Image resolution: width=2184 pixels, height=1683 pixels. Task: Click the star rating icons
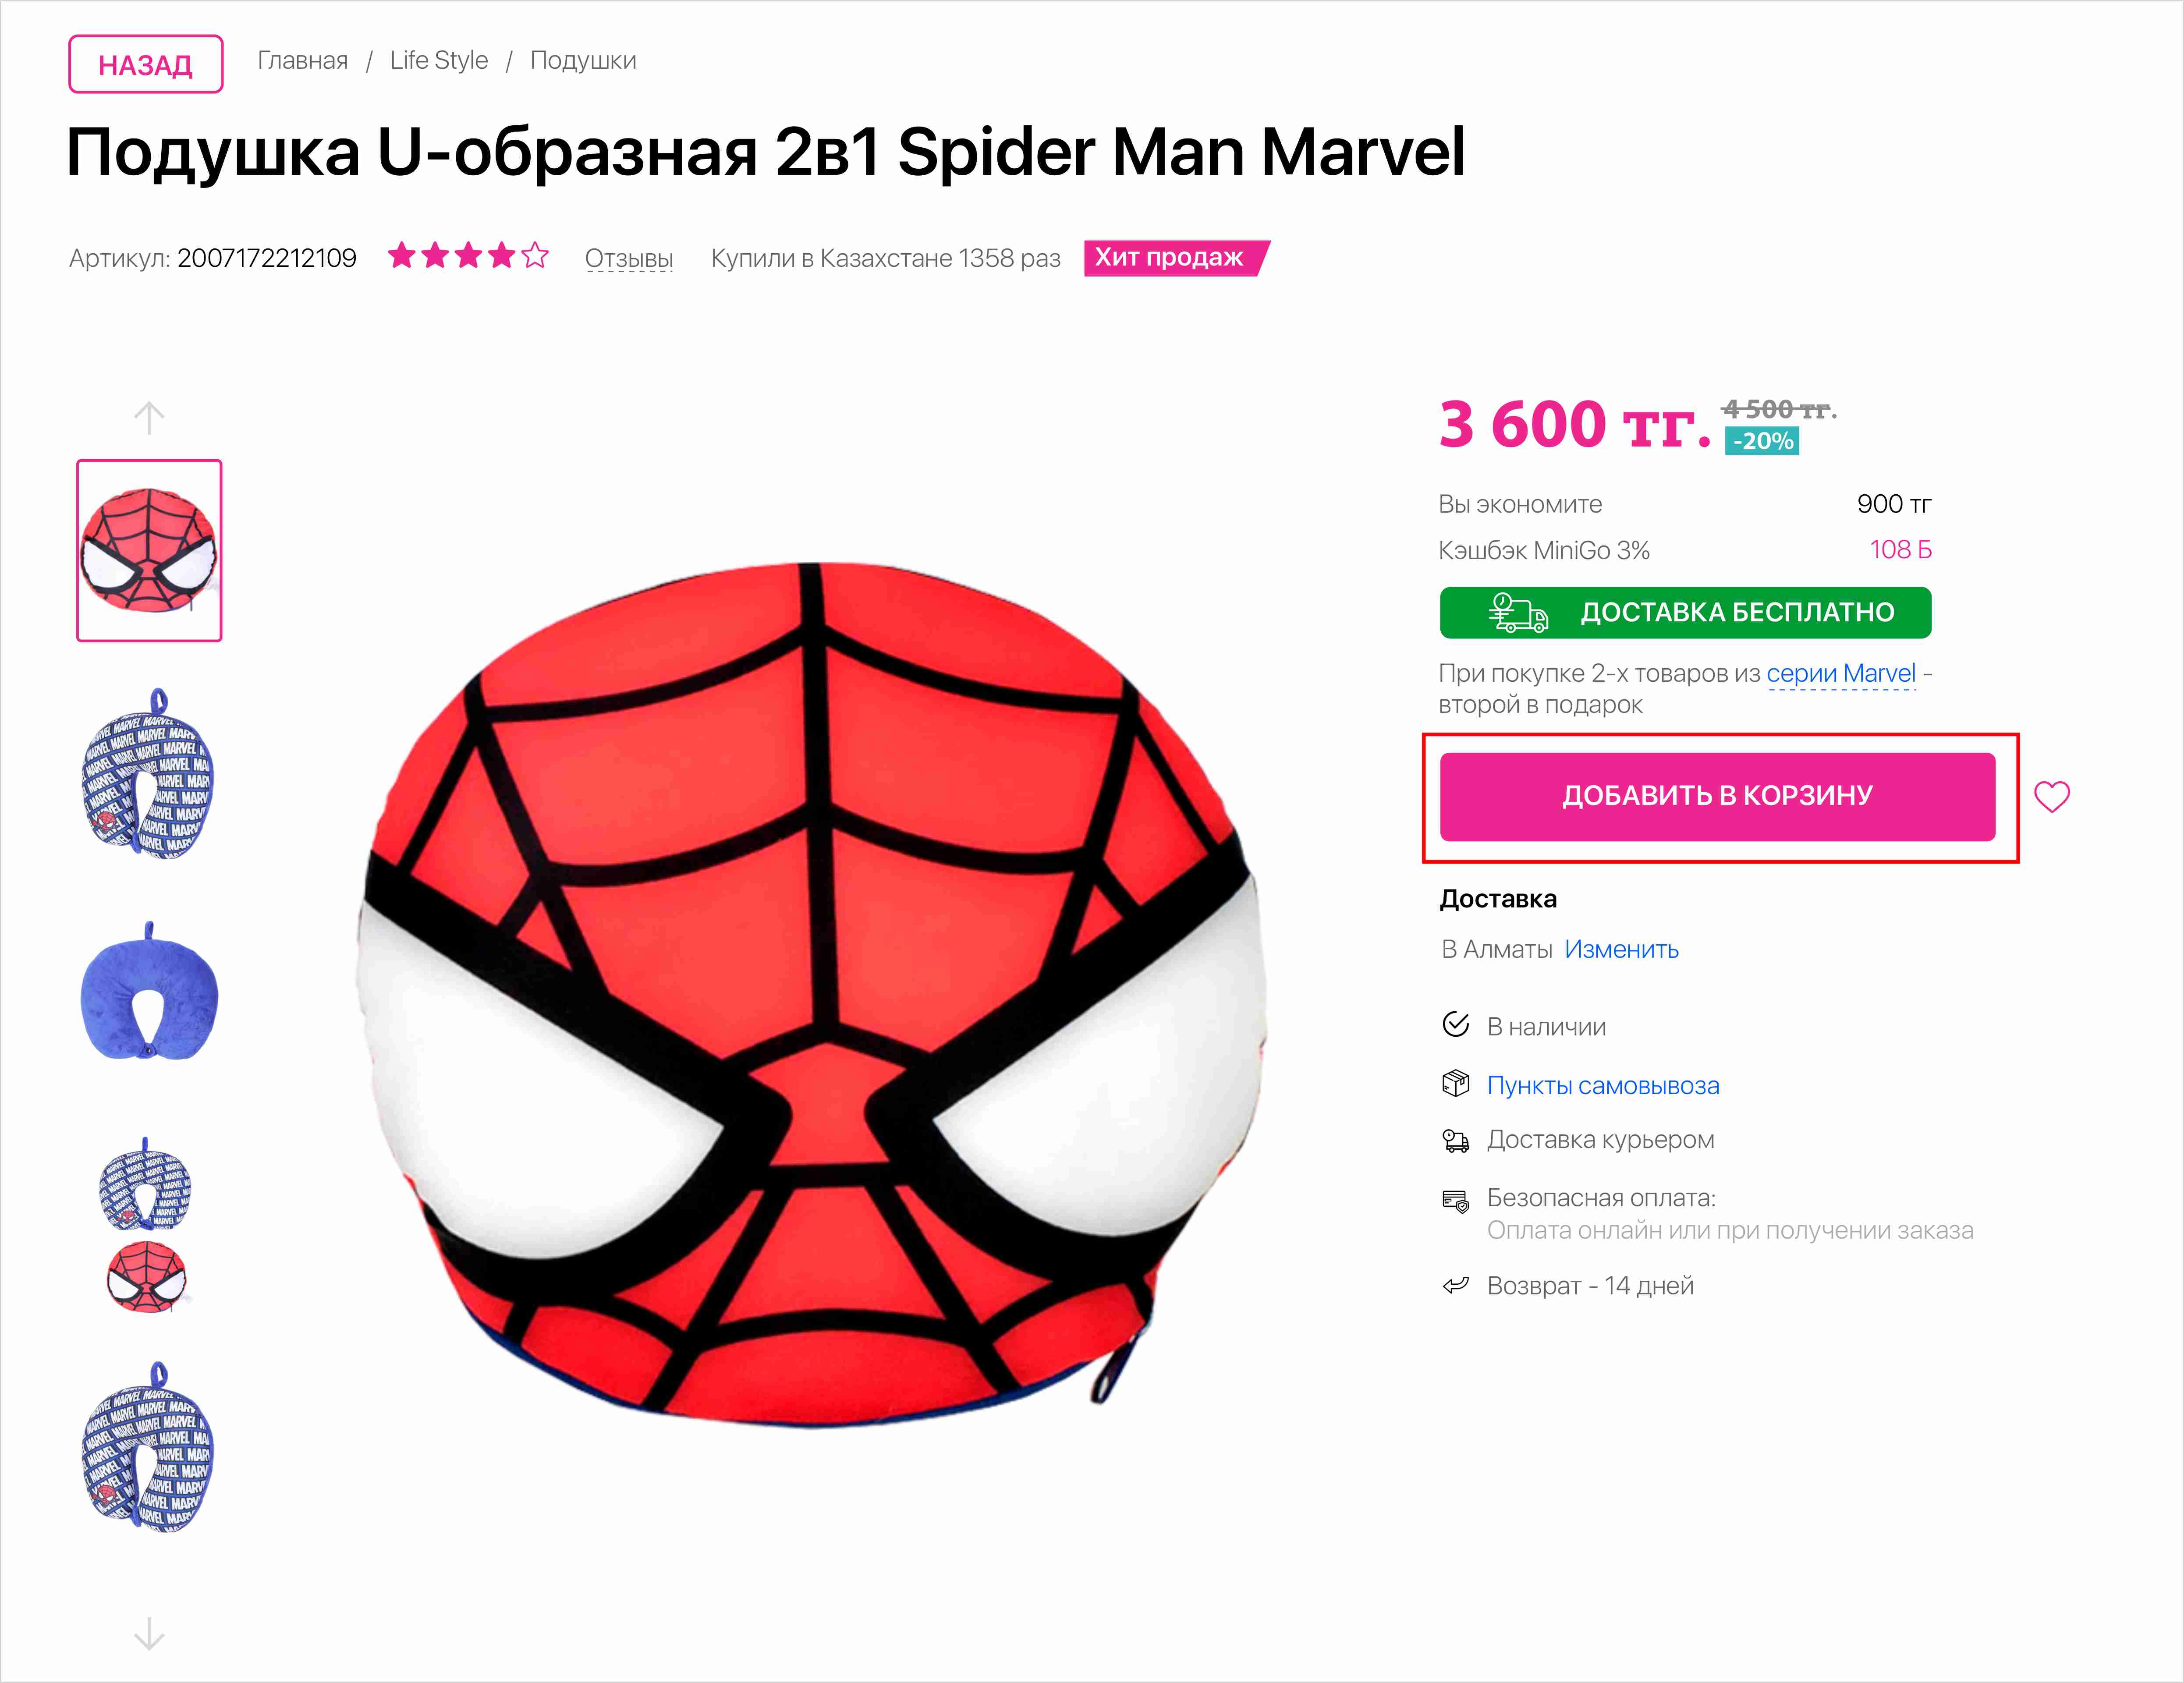click(x=468, y=257)
